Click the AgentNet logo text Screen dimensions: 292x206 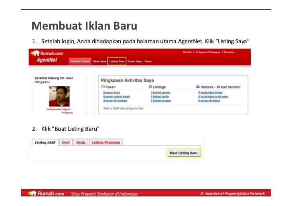click(x=47, y=60)
